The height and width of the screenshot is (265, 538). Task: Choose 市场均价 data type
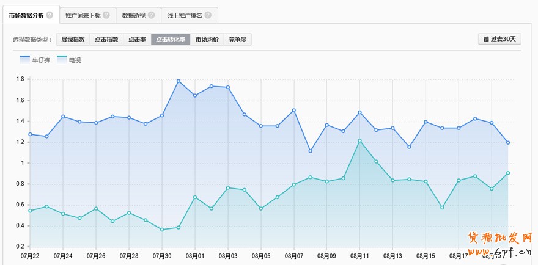[x=207, y=39]
